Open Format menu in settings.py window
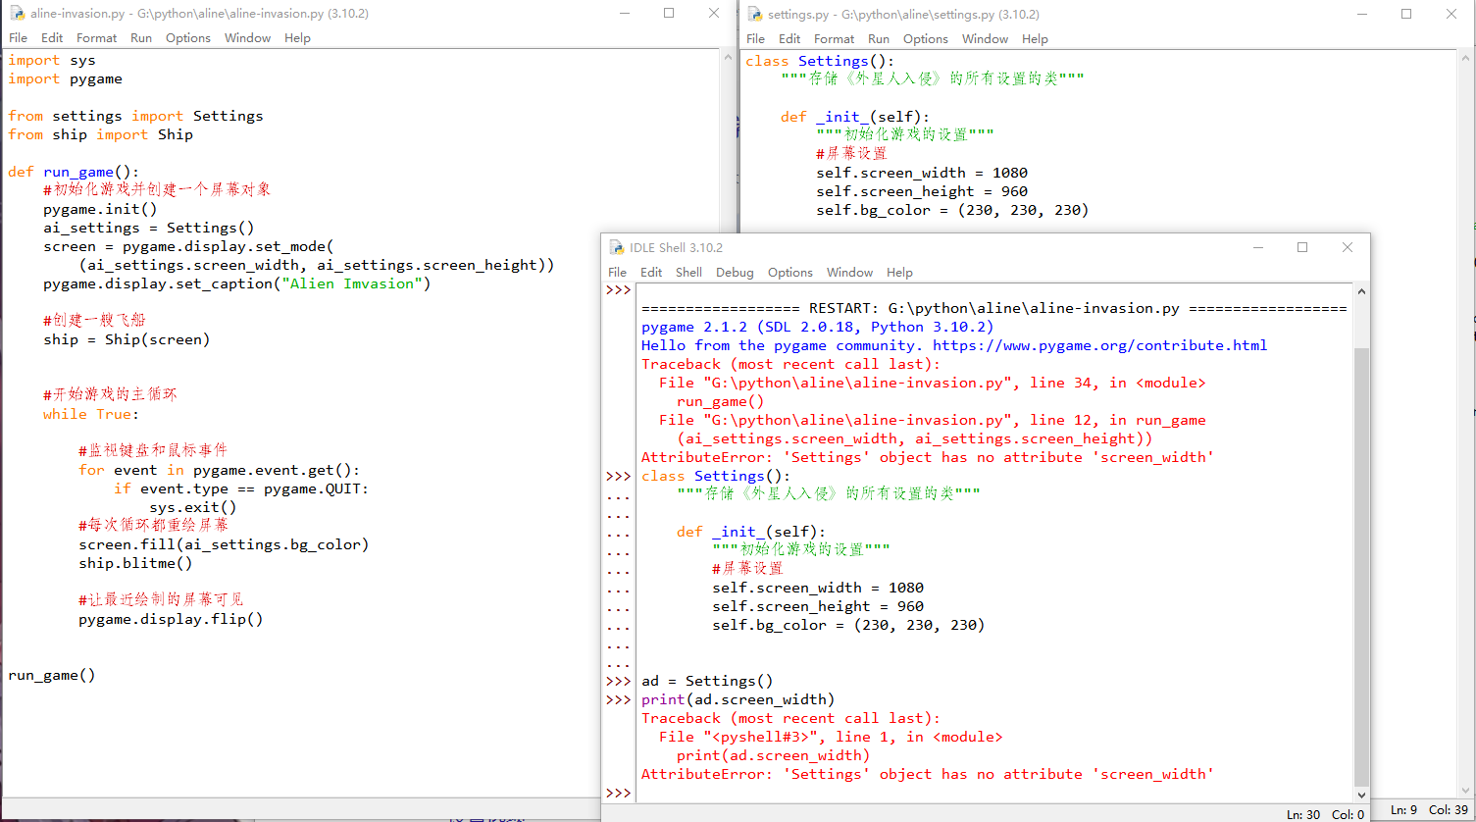The height and width of the screenshot is (822, 1476). click(x=835, y=39)
